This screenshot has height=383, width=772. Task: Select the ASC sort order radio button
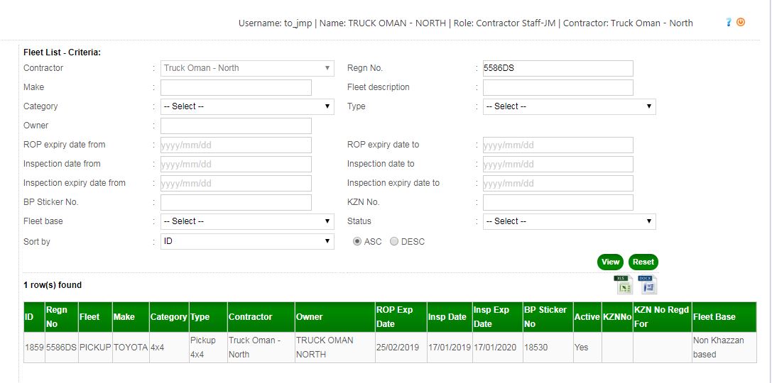(x=357, y=242)
